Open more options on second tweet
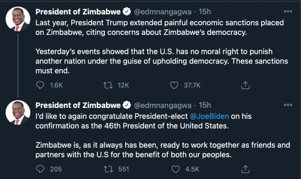 tap(288, 105)
